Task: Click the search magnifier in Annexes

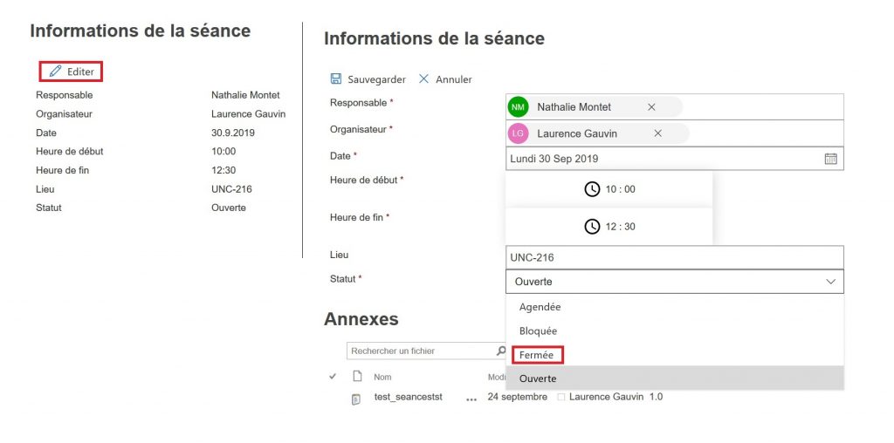Action: coord(501,351)
